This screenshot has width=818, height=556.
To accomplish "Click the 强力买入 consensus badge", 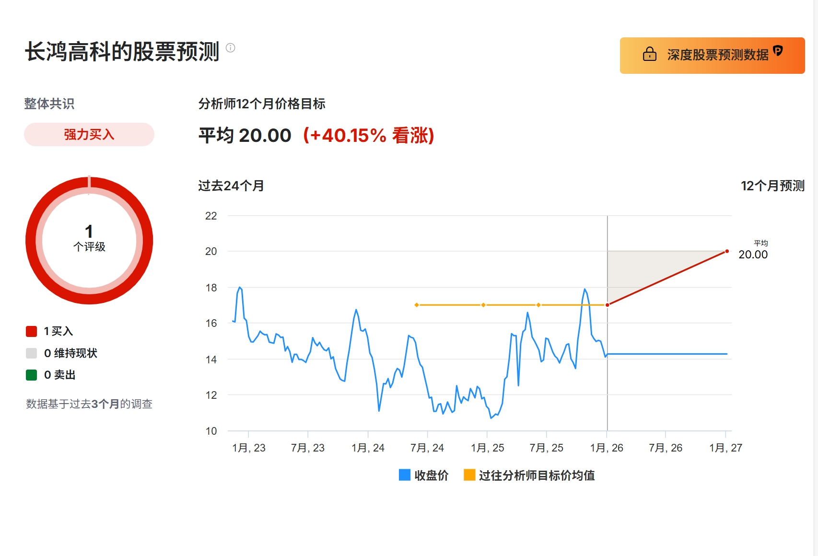I will click(89, 134).
